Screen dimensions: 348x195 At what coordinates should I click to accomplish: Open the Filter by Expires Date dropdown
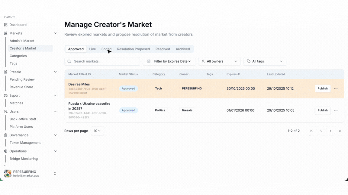click(x=169, y=61)
